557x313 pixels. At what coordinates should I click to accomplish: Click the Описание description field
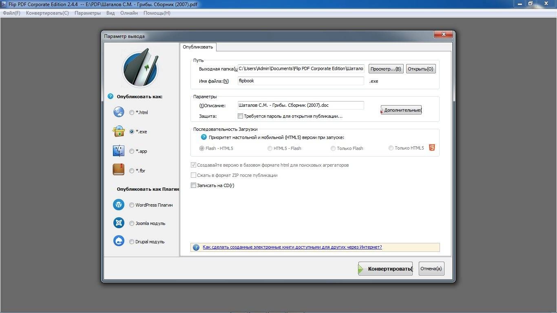coord(301,105)
